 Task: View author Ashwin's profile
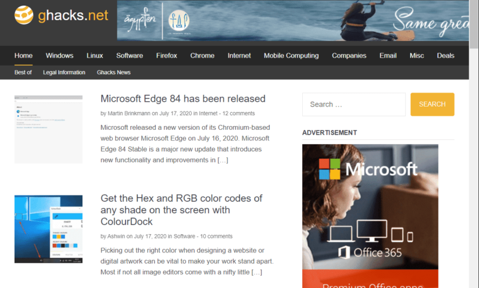click(x=116, y=236)
